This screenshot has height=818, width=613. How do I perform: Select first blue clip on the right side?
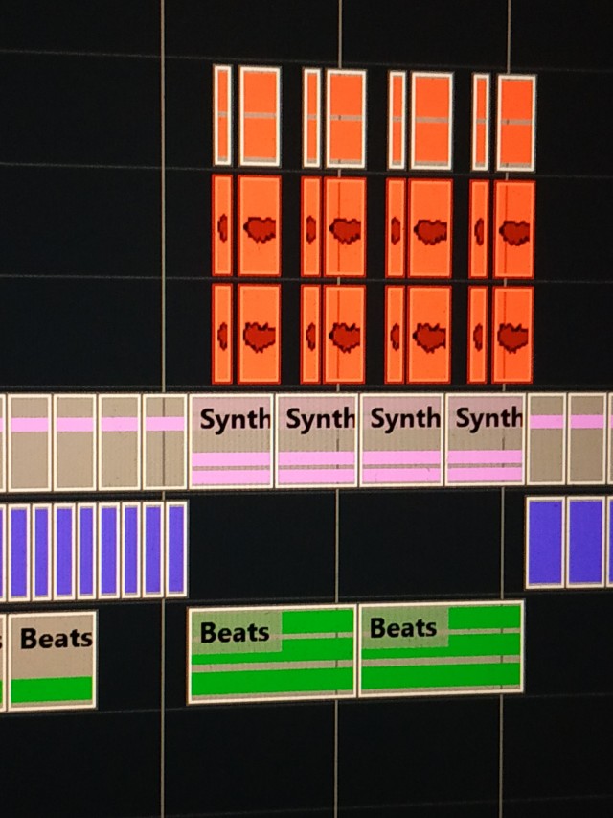(x=544, y=541)
